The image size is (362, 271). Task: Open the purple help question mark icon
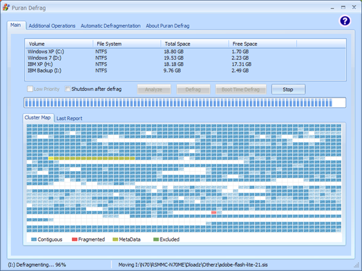(x=345, y=20)
